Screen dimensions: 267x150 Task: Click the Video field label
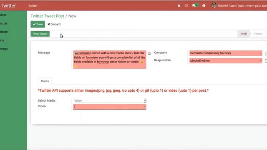(42, 106)
